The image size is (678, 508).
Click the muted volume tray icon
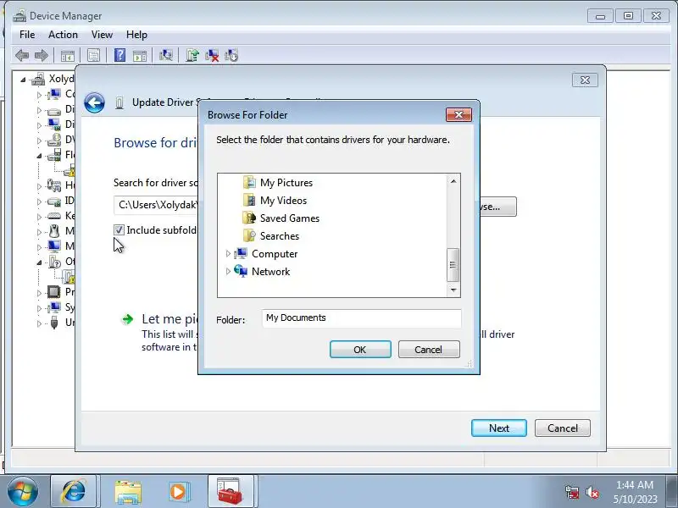coord(592,492)
